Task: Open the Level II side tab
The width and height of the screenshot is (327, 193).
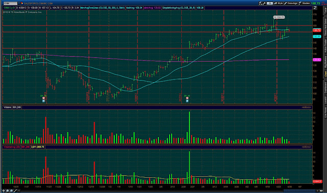Action: [x=325, y=100]
